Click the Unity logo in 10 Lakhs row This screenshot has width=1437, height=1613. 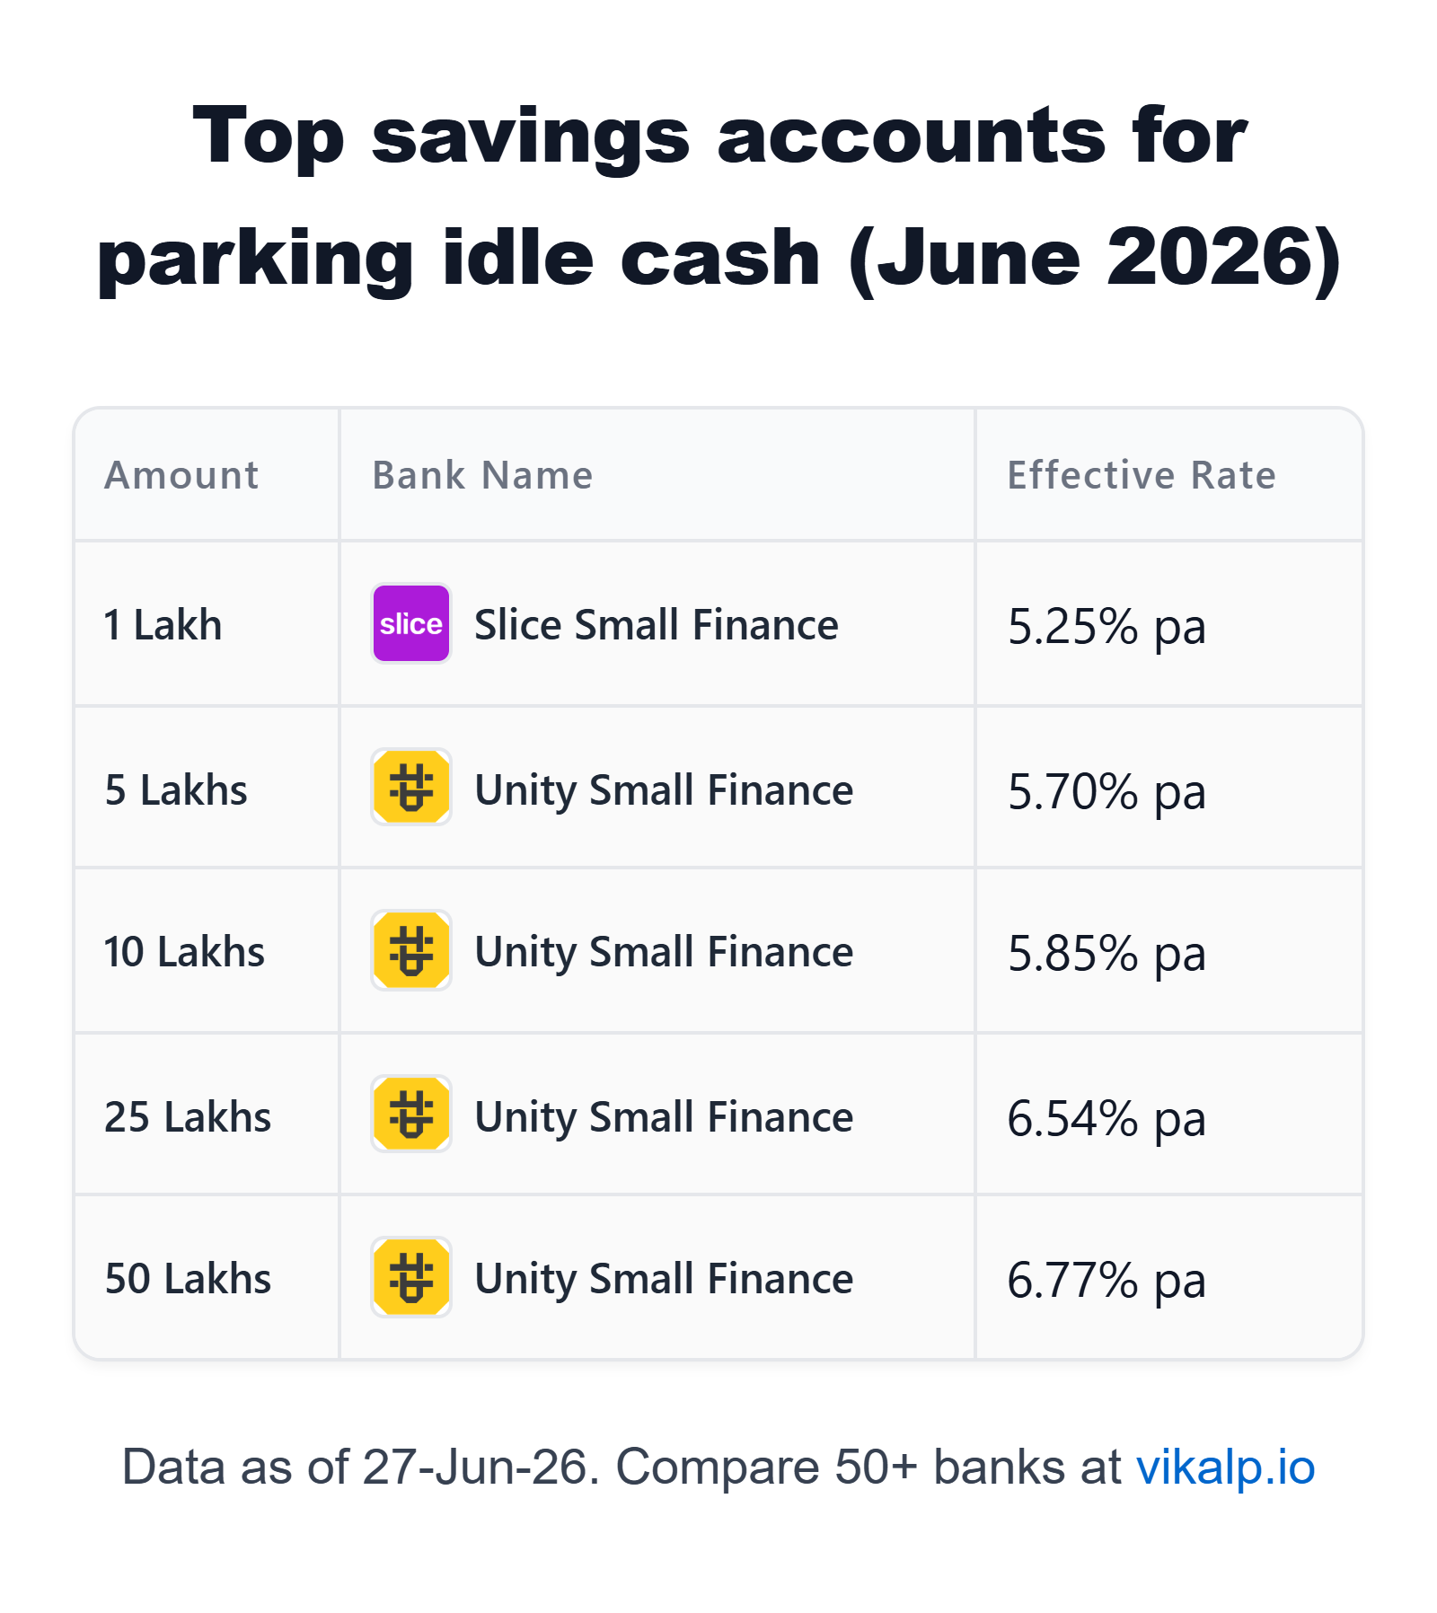pyautogui.click(x=410, y=950)
